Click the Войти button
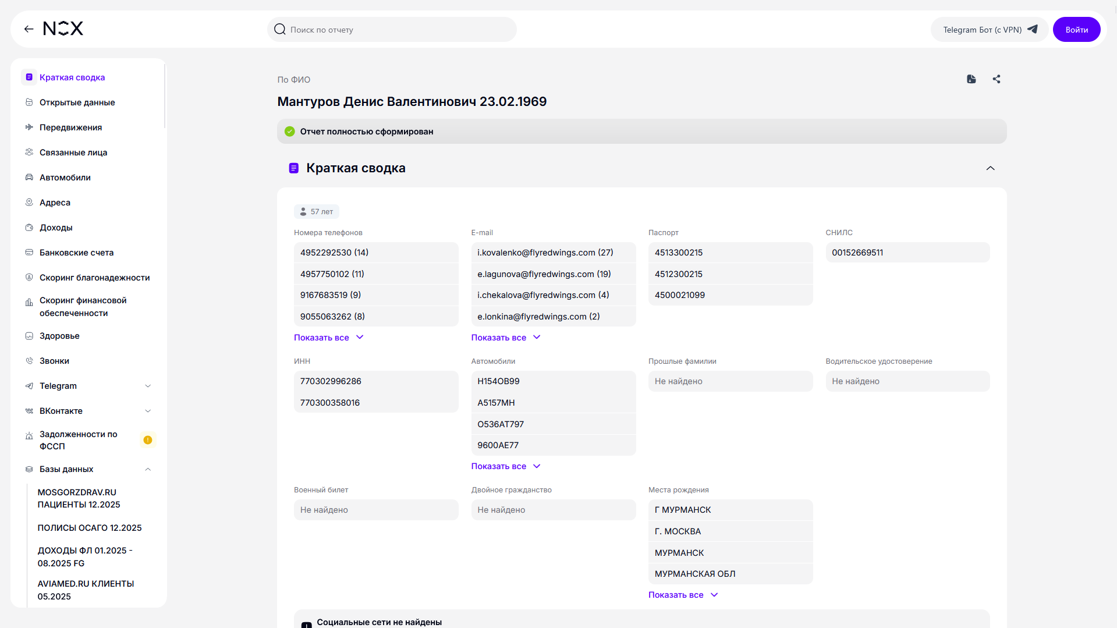Screen dimensions: 1117x628 [x=1076, y=30]
